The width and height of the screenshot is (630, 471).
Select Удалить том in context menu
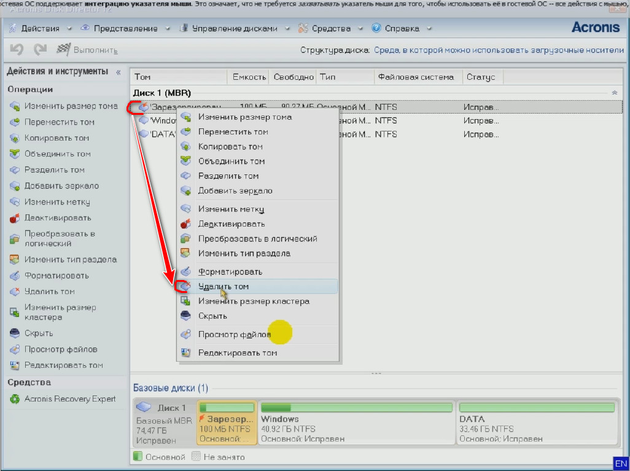(x=224, y=287)
